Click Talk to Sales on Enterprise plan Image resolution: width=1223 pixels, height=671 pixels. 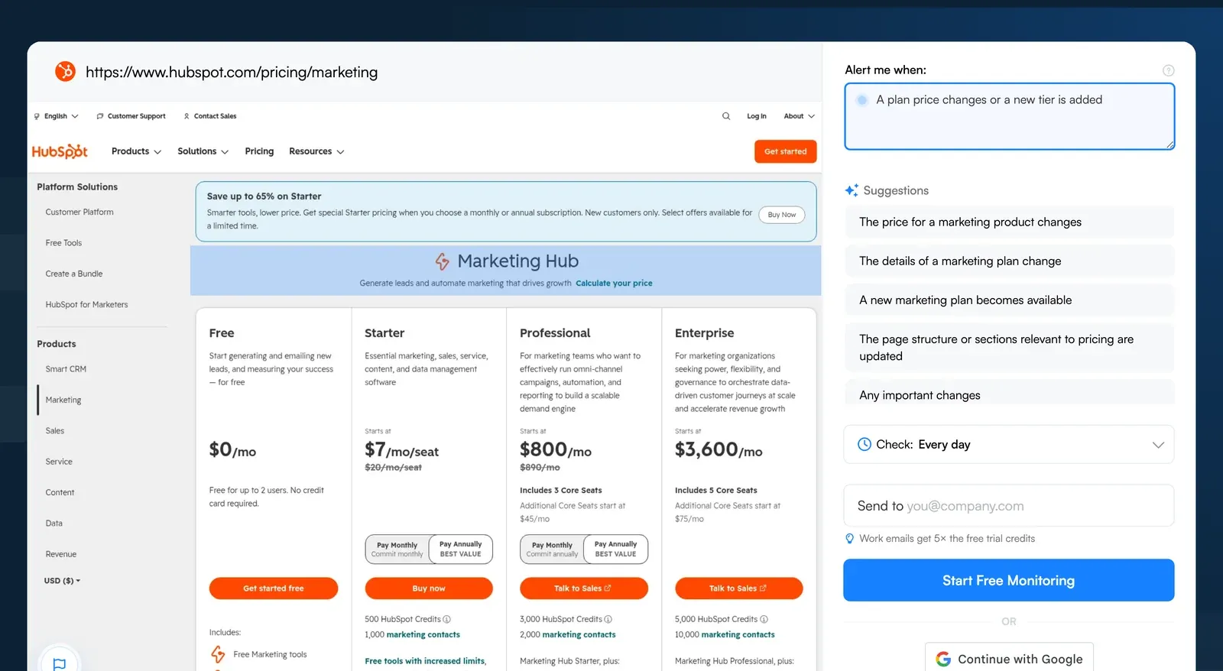[x=739, y=588]
